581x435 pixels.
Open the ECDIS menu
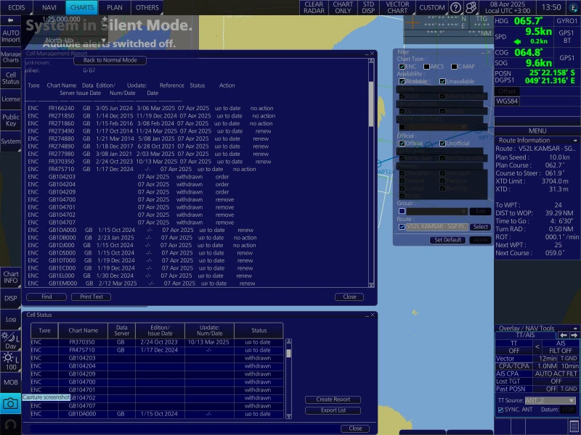click(16, 7)
